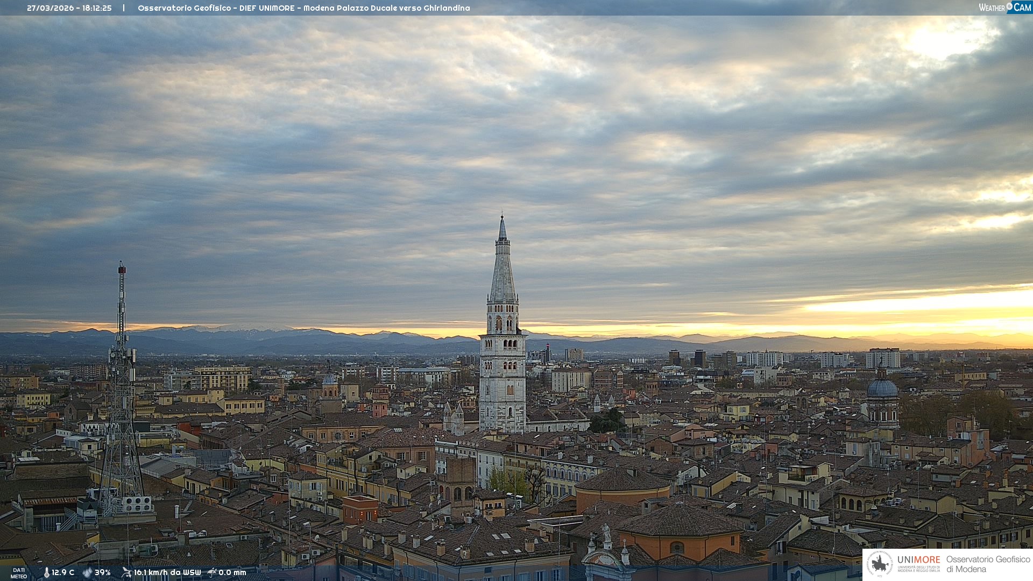Click the 12.9 C temperature reading
This screenshot has height=581, width=1033.
[x=63, y=572]
